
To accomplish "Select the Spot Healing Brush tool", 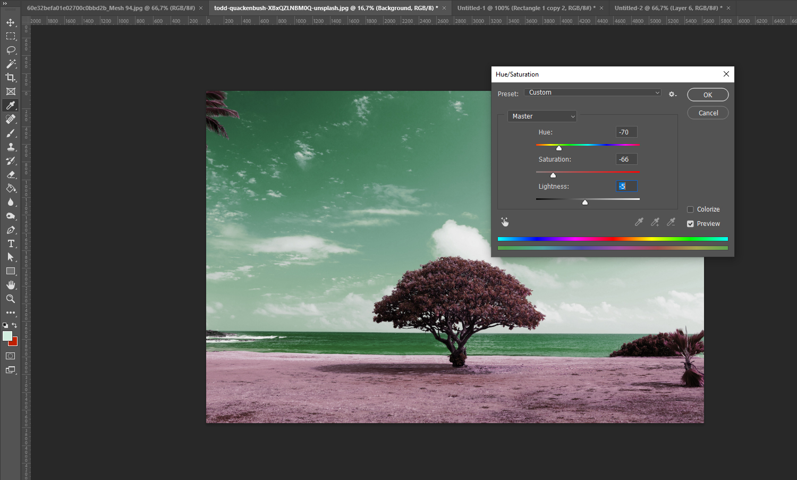I will pyautogui.click(x=11, y=119).
